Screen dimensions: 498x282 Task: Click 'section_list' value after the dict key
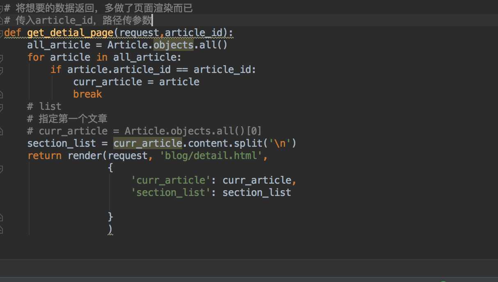coord(257,192)
